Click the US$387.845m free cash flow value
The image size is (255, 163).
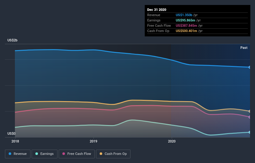click(x=186, y=26)
